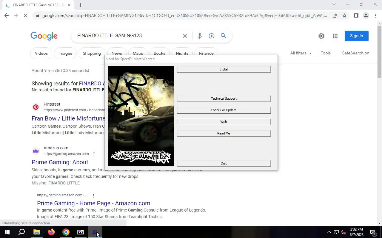
Task: Open Technical Support in the launcher
Action: click(x=224, y=98)
